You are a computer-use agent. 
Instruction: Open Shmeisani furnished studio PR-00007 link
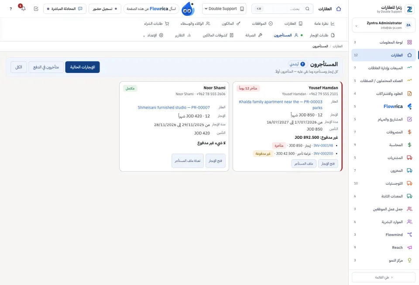(x=174, y=107)
